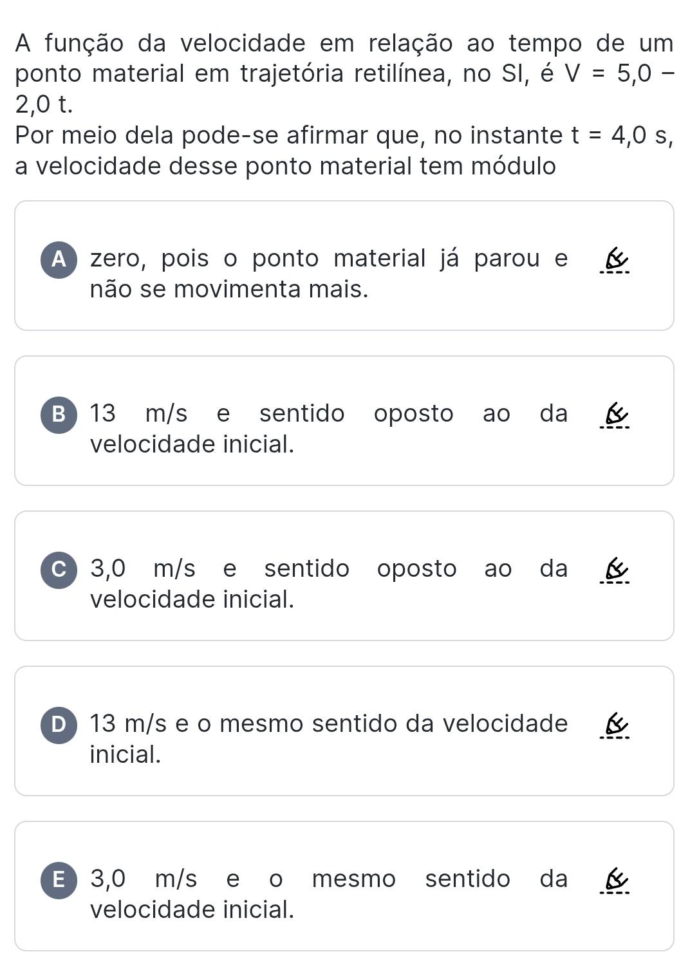Select answer option B radio circle
The image size is (699, 972).
59,415
